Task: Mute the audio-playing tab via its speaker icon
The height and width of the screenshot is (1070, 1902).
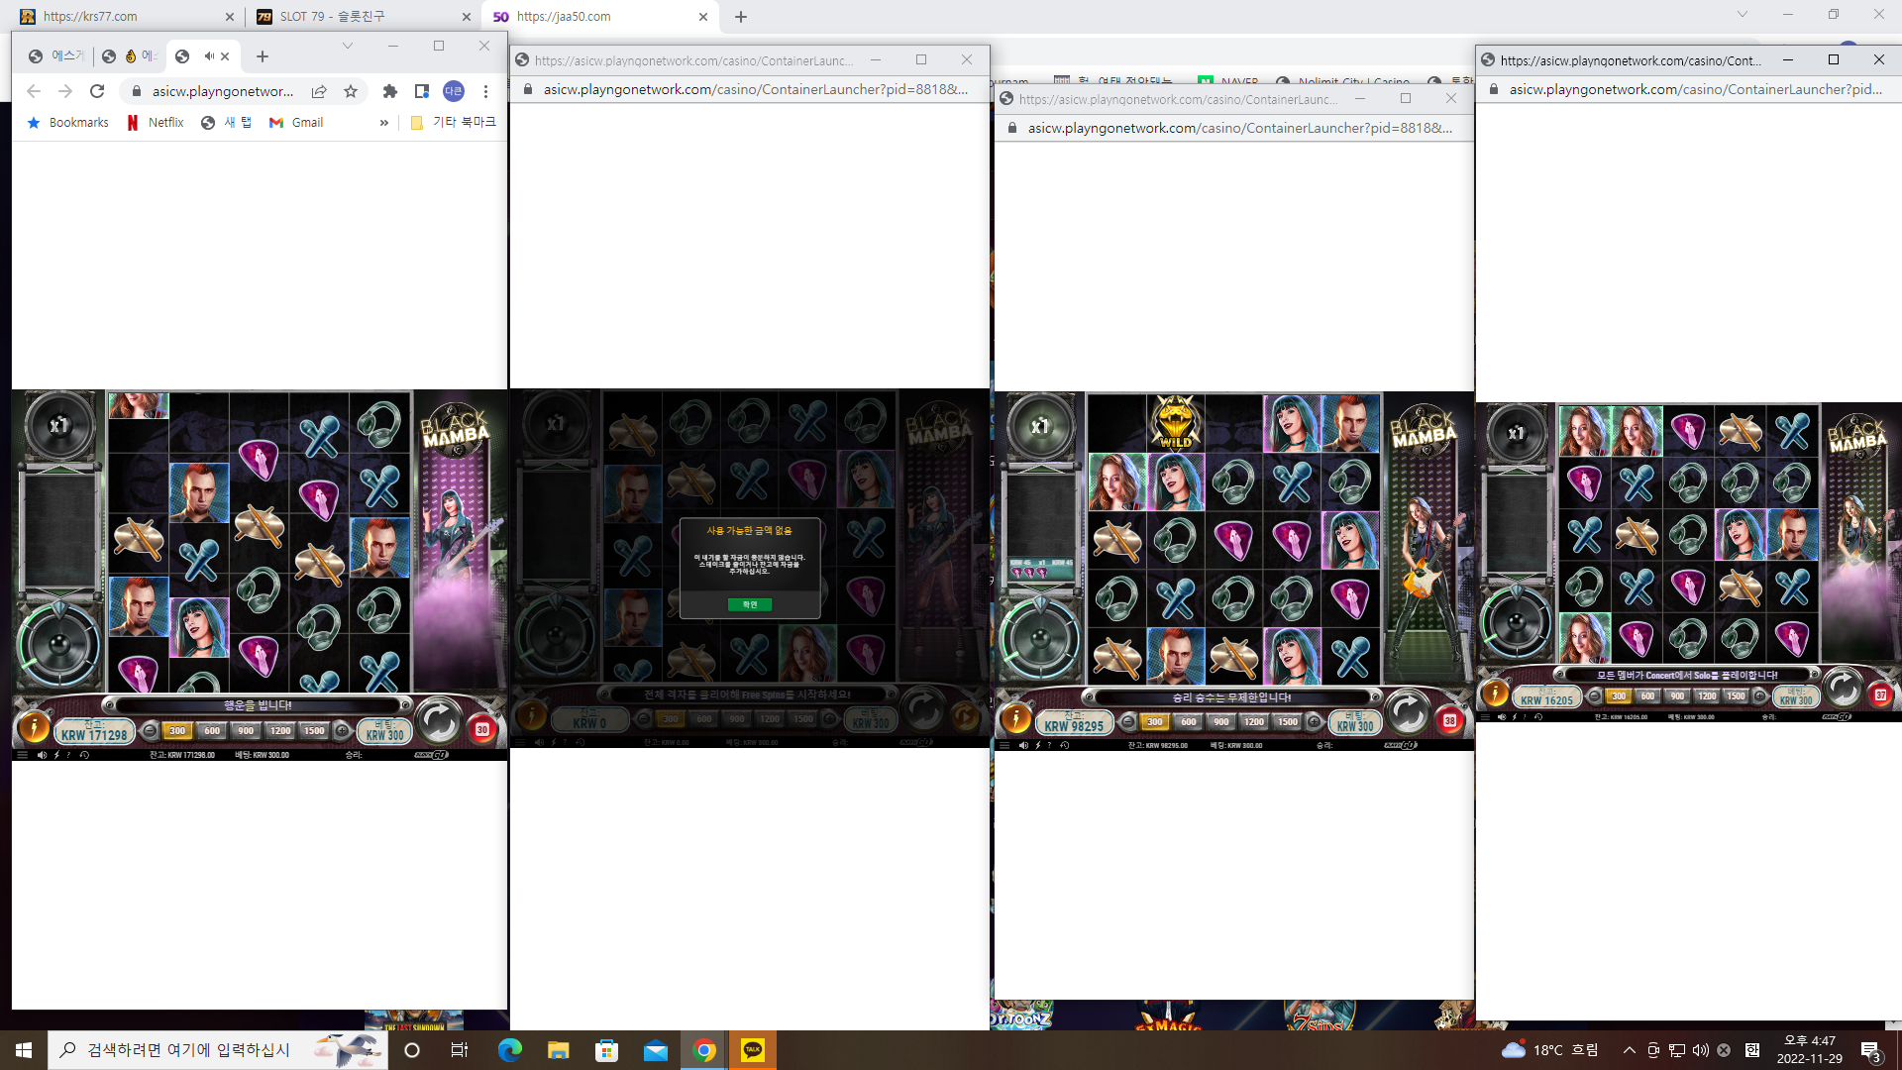Action: 209,56
